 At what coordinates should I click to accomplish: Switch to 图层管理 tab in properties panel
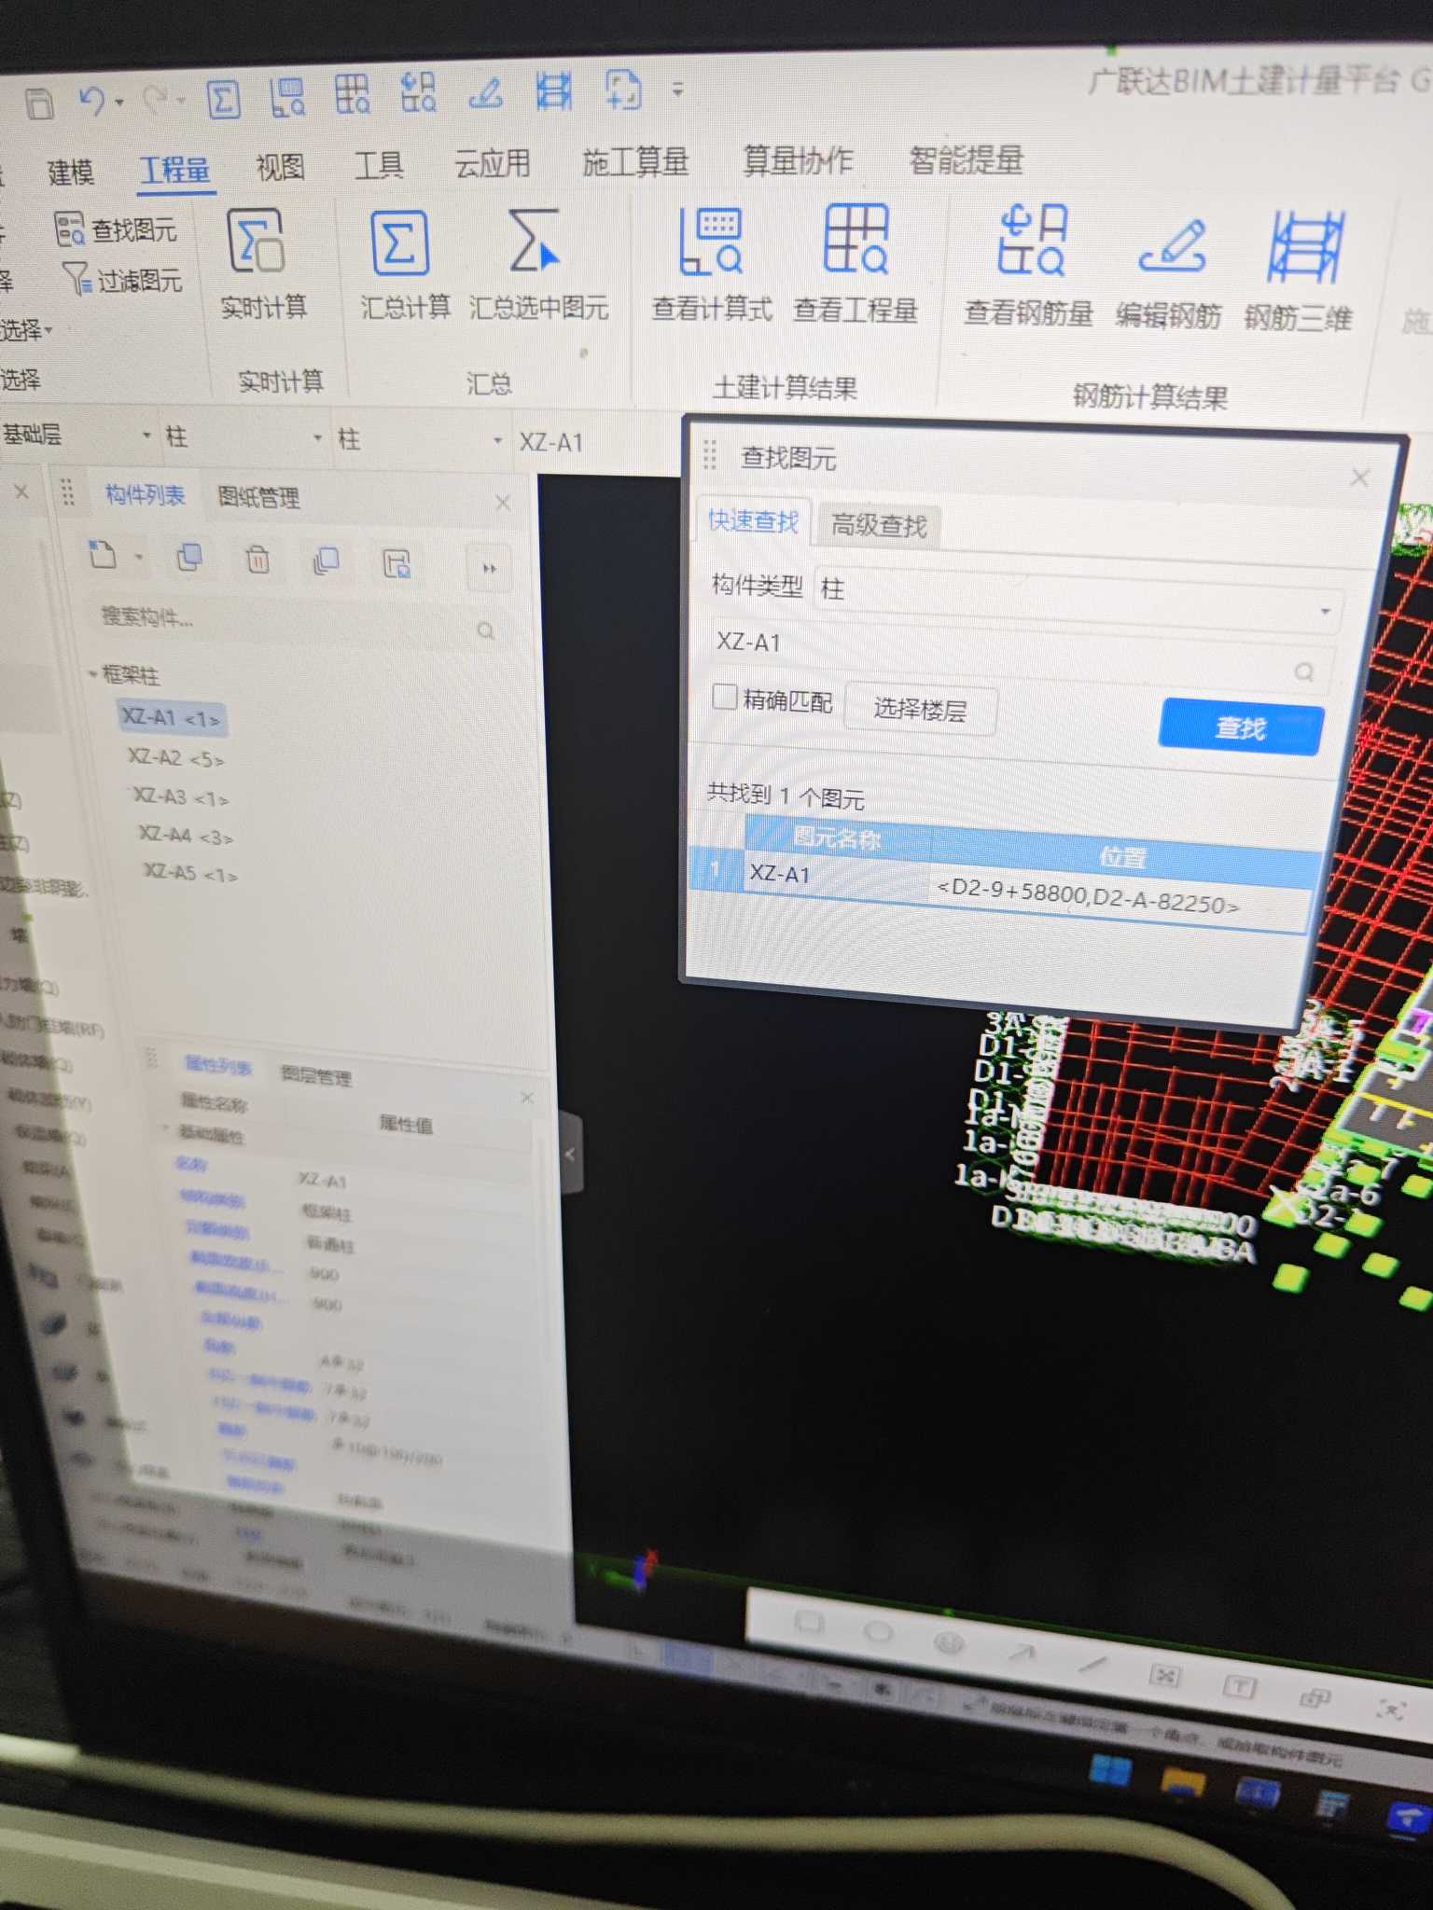point(316,1077)
